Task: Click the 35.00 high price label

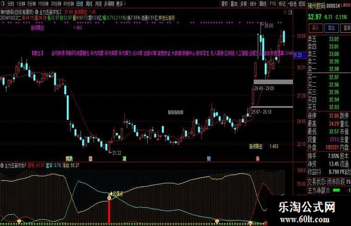Action: click(269, 26)
